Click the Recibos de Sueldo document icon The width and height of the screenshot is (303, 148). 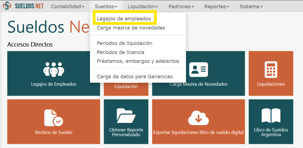54,118
